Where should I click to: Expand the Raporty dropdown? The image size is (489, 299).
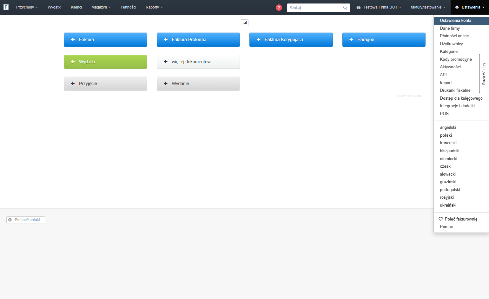pos(154,7)
